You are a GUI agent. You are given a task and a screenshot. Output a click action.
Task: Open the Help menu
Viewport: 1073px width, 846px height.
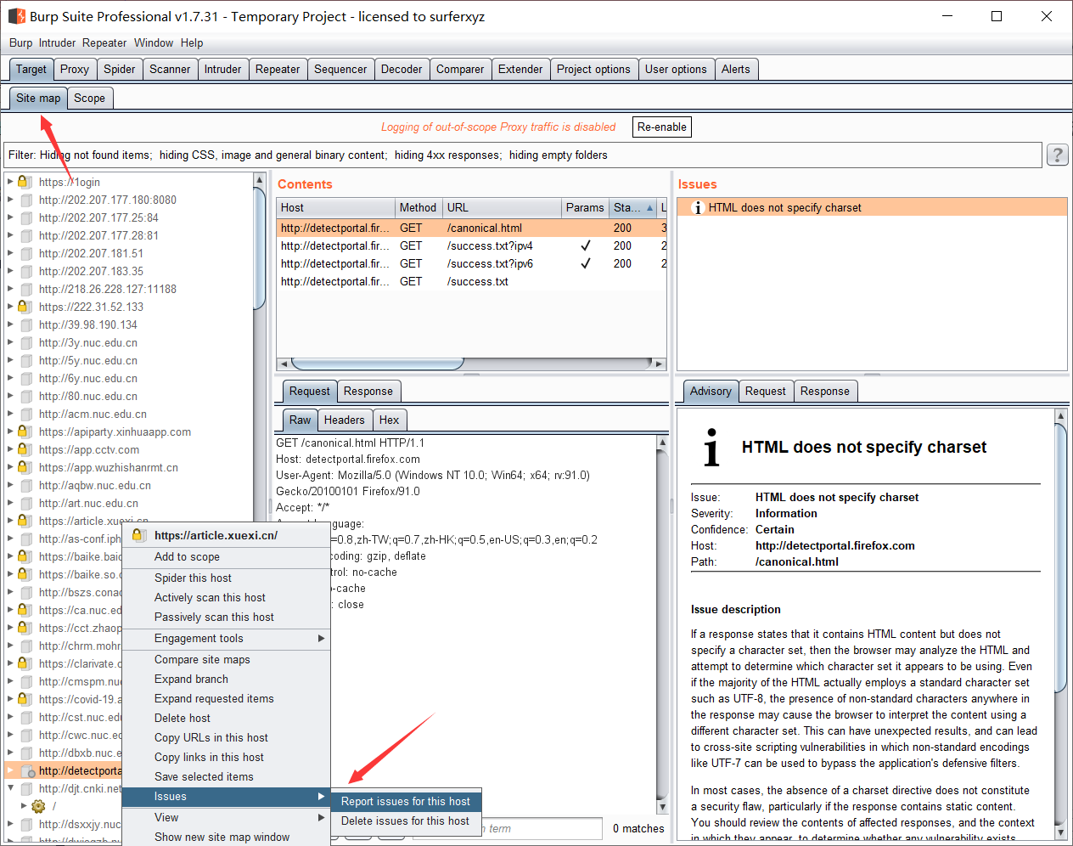click(192, 42)
